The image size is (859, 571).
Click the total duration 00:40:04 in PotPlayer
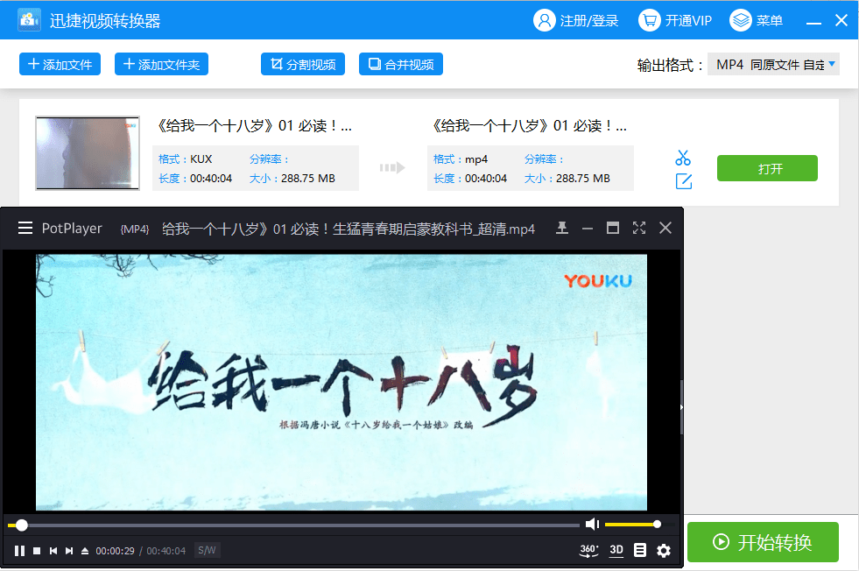(x=166, y=551)
